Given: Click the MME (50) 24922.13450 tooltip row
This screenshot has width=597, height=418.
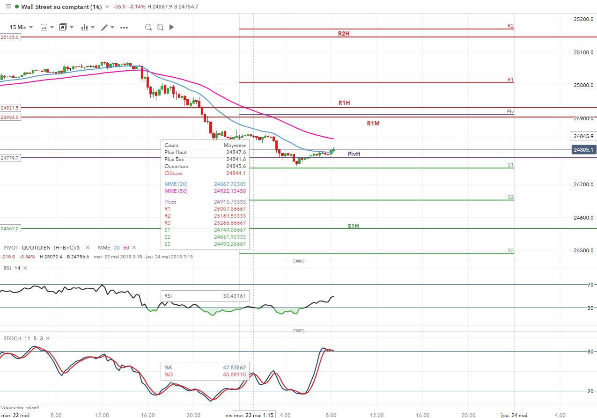Looking at the screenshot, I should click(x=205, y=191).
